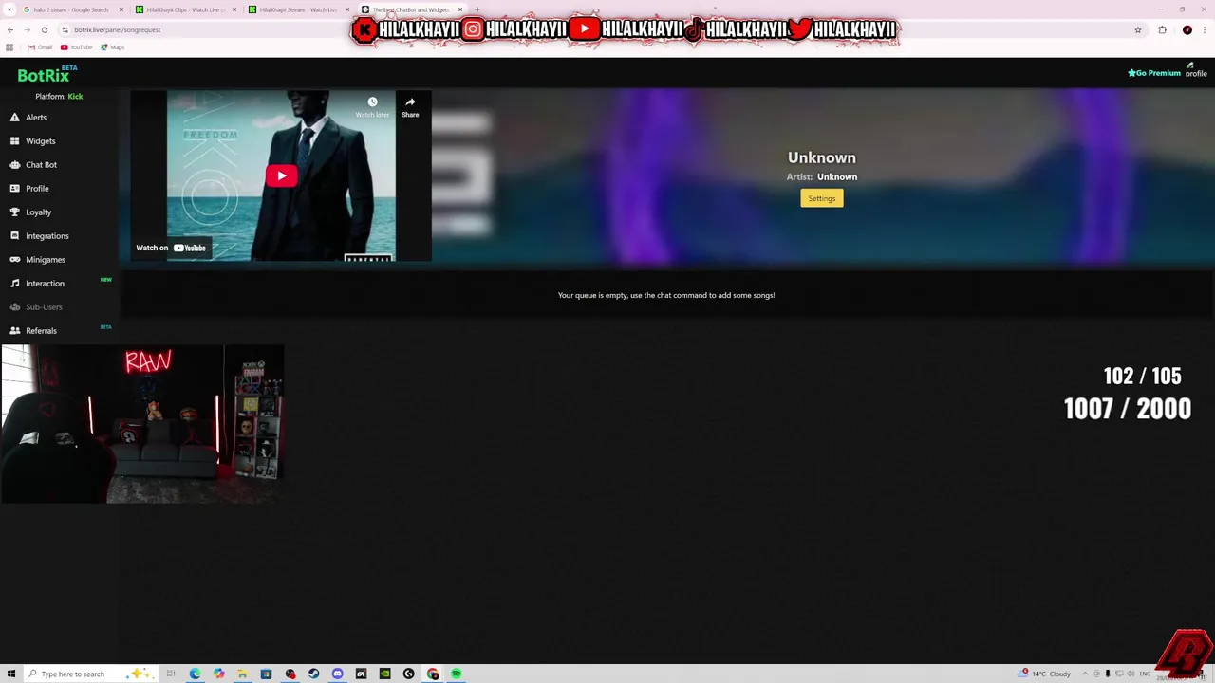Open Microsoft Store taskbar icon
This screenshot has height=683, width=1215.
tap(267, 674)
